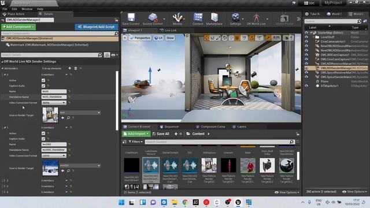370x208 pixels.
Task: Open the test360 Source Render Target dropdown
Action: tap(80, 166)
